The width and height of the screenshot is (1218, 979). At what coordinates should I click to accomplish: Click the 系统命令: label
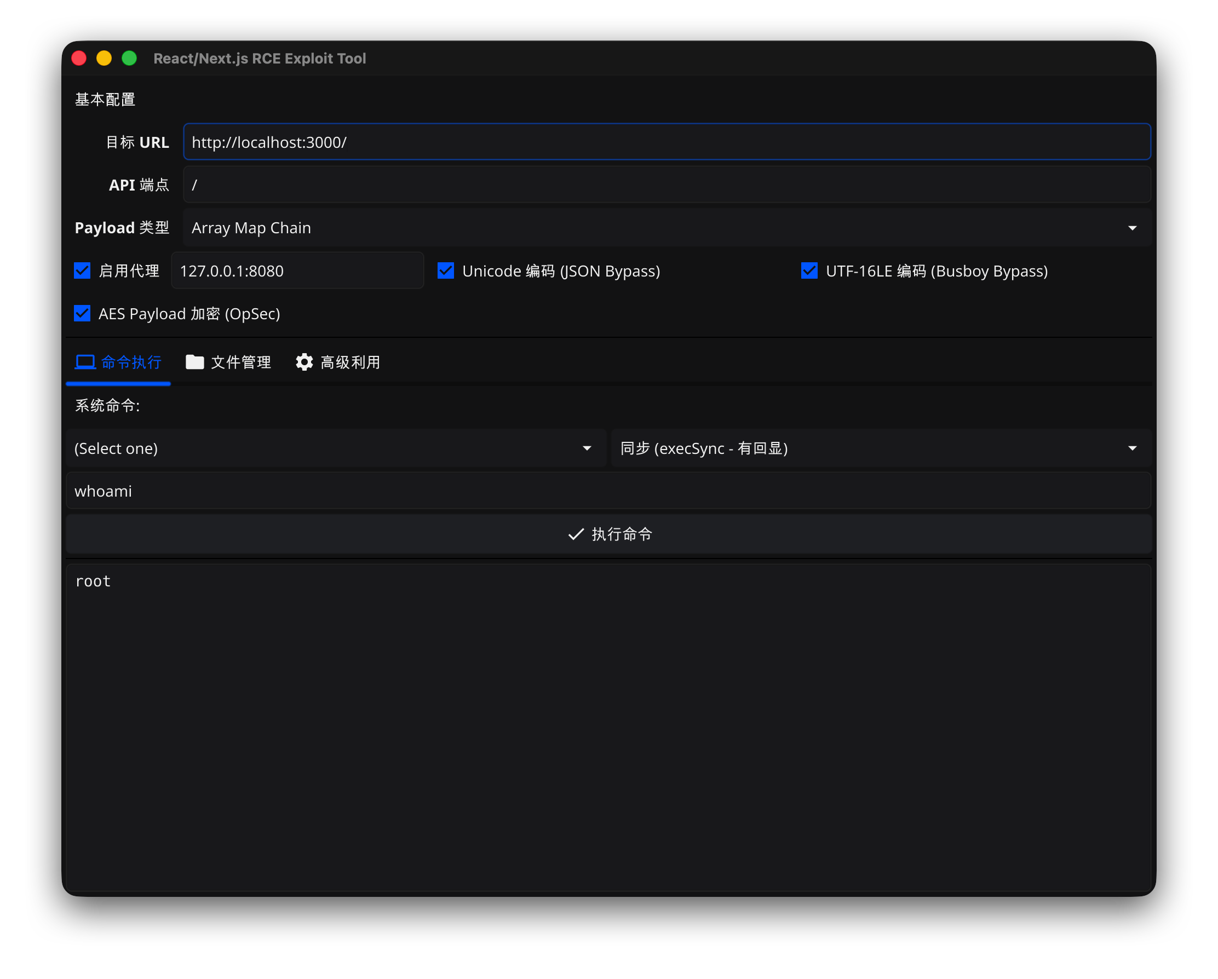point(107,406)
